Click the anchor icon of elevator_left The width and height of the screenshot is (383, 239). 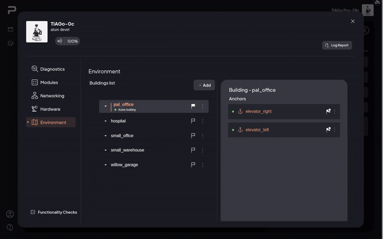pyautogui.click(x=240, y=130)
